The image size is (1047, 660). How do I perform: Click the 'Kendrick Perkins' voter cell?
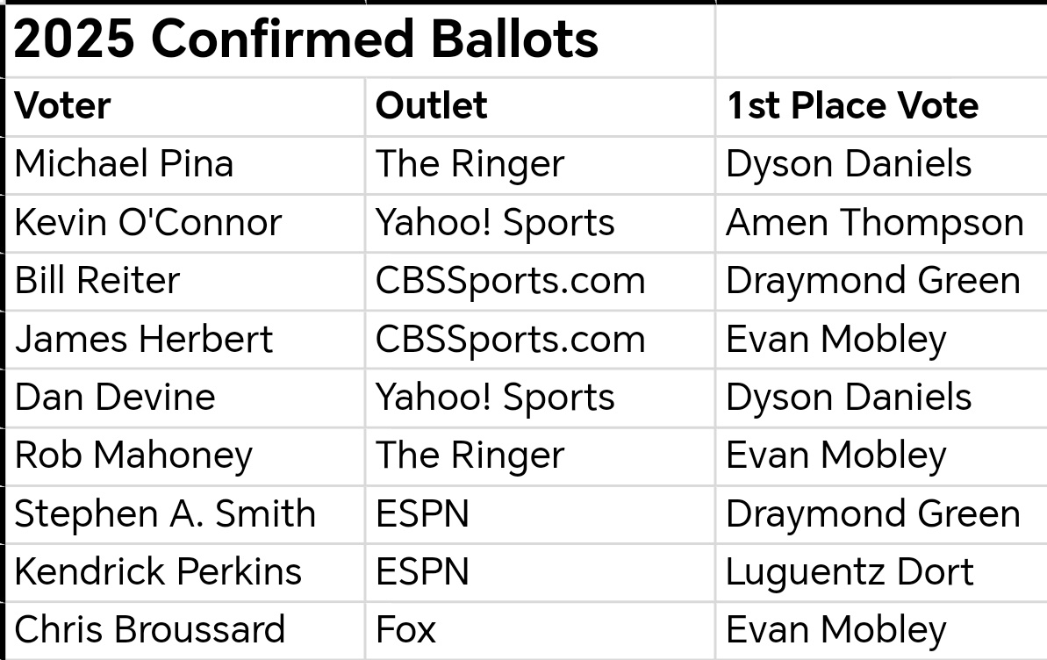[x=186, y=572]
